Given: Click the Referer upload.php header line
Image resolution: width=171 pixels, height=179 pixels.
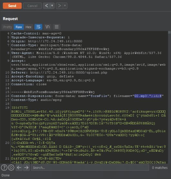Looking at the screenshot, I should 59,72.
